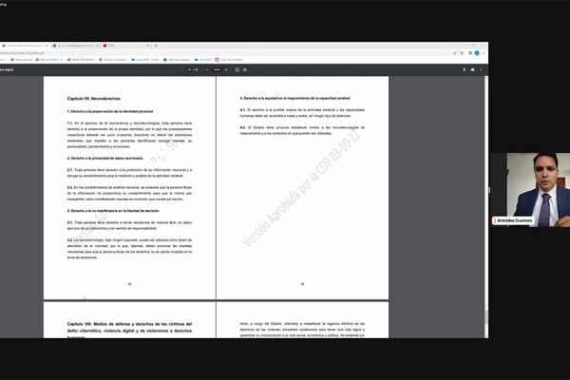Close the Carta de derechos tab
Viewport: 570px width, 380px height.
47,46
